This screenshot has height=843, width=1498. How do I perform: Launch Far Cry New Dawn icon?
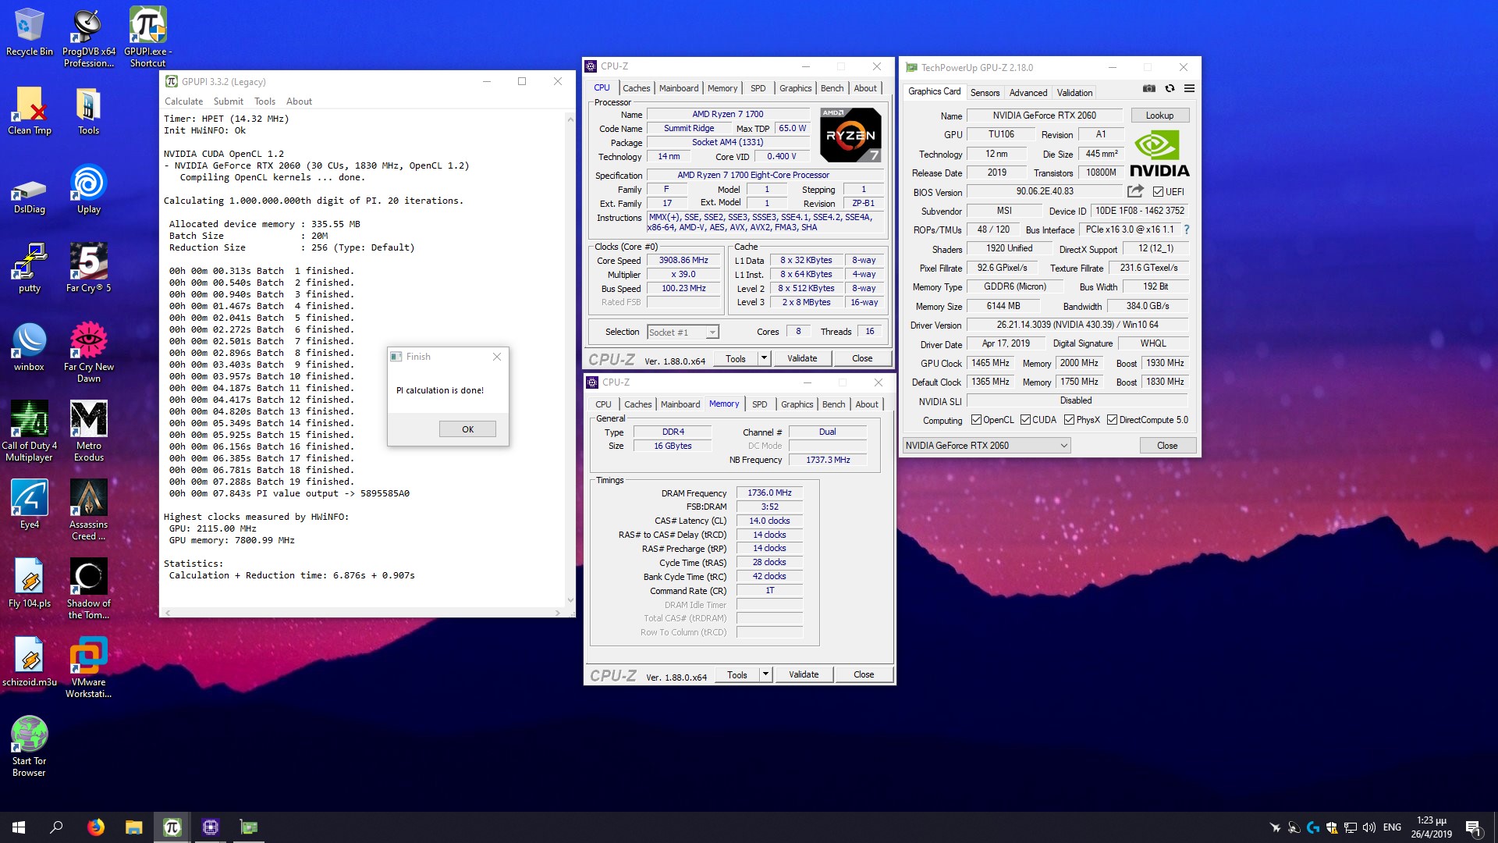pyautogui.click(x=88, y=353)
